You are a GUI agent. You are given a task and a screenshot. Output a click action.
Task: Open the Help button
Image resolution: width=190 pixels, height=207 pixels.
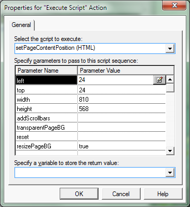click(163, 194)
